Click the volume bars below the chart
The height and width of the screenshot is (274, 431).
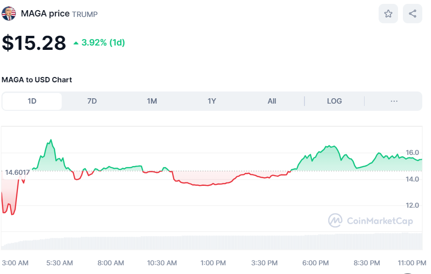tap(212, 242)
